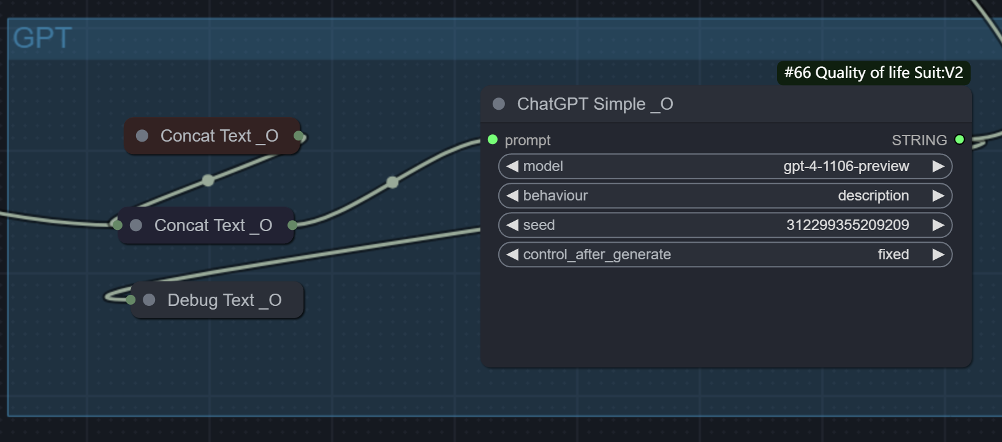Decrease the seed value

pyautogui.click(x=512, y=225)
